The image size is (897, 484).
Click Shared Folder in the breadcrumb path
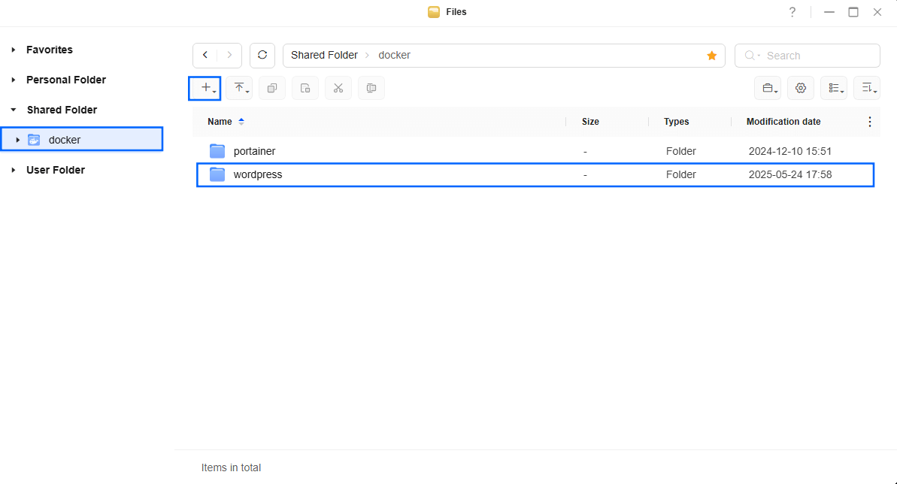pos(324,56)
